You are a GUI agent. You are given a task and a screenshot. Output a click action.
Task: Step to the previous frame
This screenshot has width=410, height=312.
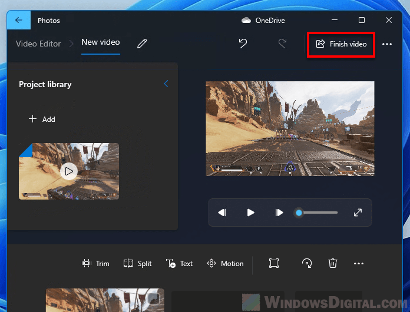click(x=222, y=213)
